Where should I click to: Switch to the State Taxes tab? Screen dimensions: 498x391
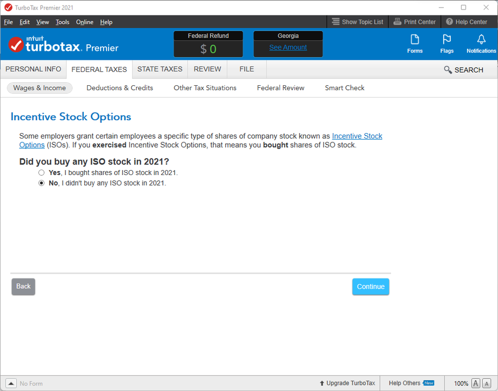click(160, 69)
